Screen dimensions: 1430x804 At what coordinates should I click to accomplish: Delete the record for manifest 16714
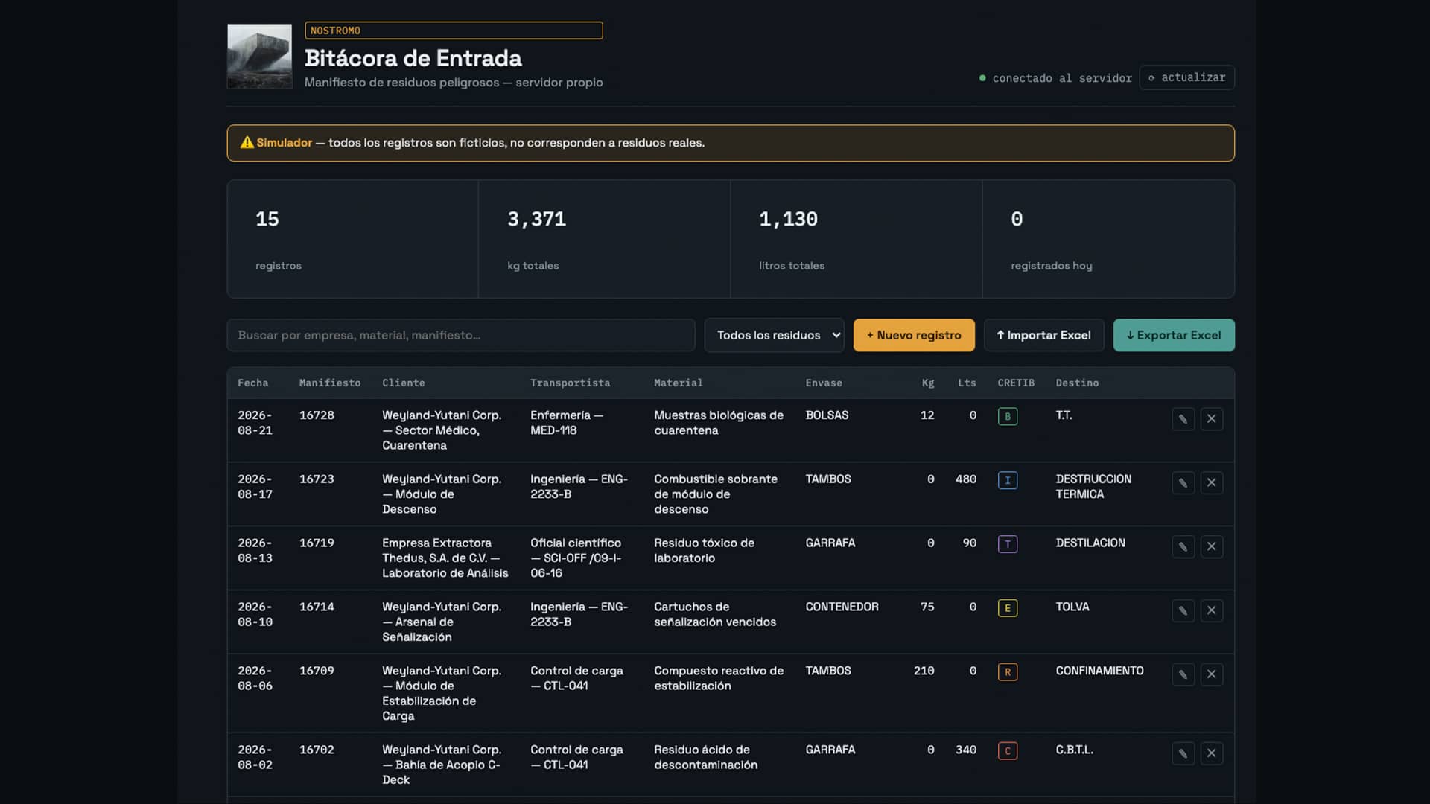[x=1212, y=611]
